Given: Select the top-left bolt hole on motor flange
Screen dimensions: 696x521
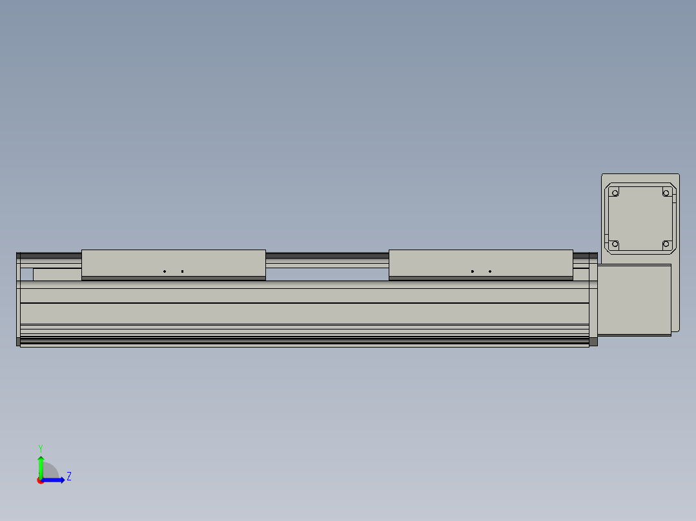Looking at the screenshot, I should 615,193.
